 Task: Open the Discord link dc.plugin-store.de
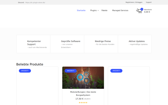tap(35, 3)
